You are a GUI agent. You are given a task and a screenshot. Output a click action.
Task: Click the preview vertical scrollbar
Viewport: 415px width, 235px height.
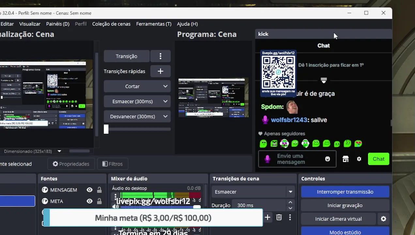tap(97, 95)
